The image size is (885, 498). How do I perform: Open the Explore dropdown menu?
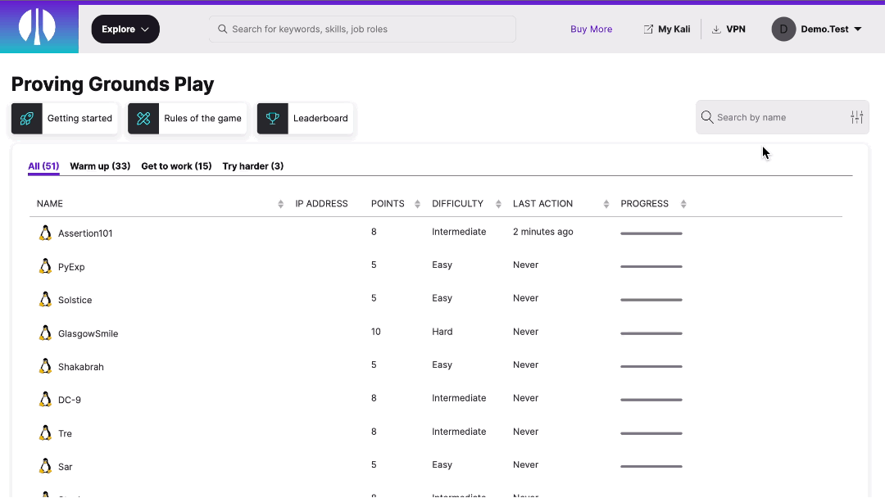[x=125, y=29]
